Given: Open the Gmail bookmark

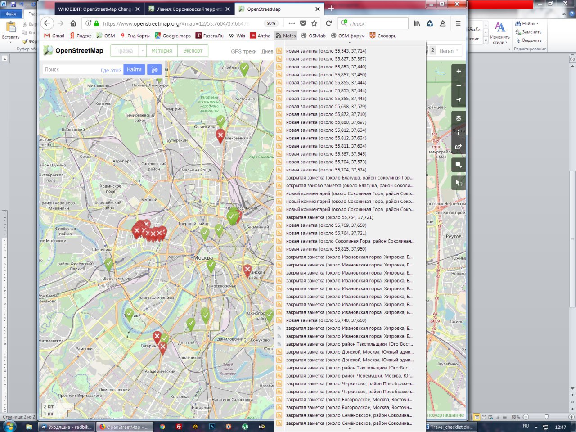Looking at the screenshot, I should [x=54, y=36].
